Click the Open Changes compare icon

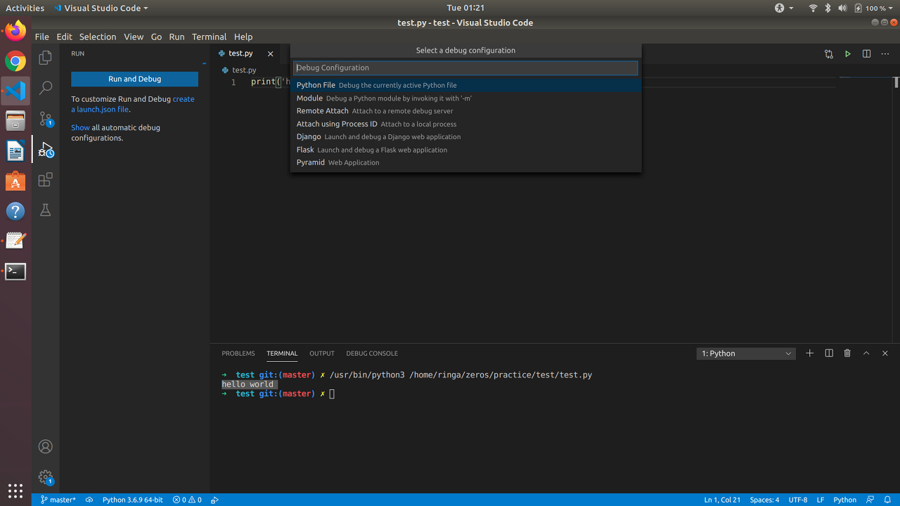[829, 53]
